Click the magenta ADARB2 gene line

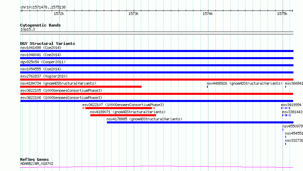click(x=157, y=167)
